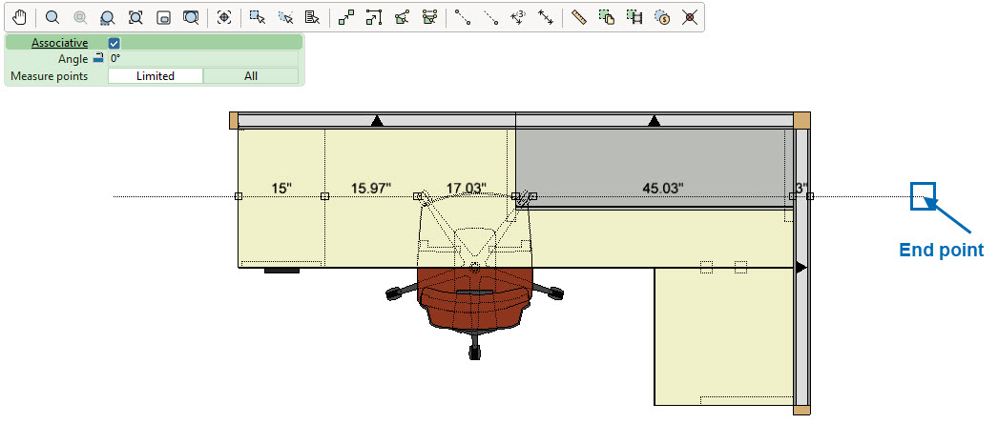Click the 17.03" dimension text
Image resolution: width=998 pixels, height=444 pixels.
coord(466,188)
